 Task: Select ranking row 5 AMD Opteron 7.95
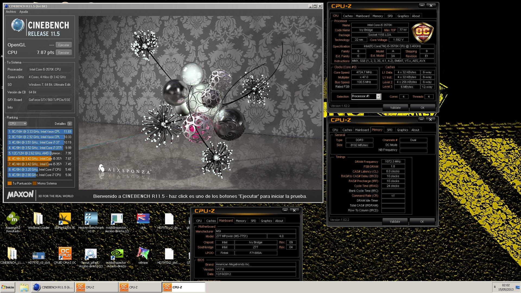tap(40, 153)
